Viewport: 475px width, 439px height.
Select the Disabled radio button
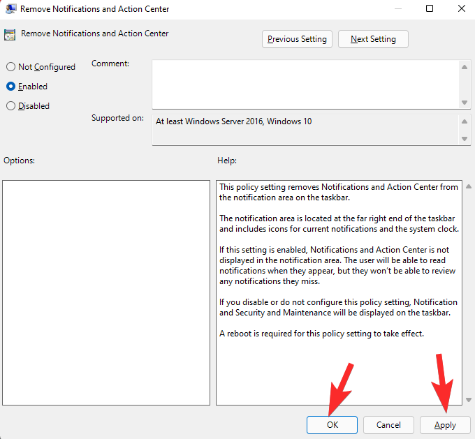[x=11, y=105]
